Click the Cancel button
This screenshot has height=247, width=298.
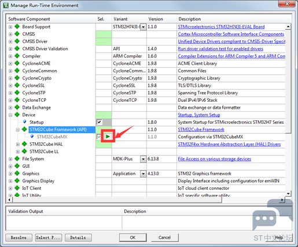coord(164,237)
